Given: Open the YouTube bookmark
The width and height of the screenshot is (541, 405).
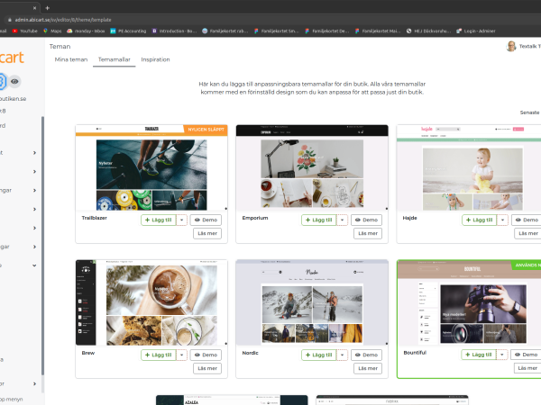Looking at the screenshot, I should click(24, 31).
